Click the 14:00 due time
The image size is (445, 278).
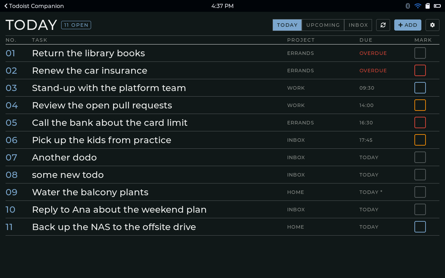366,105
